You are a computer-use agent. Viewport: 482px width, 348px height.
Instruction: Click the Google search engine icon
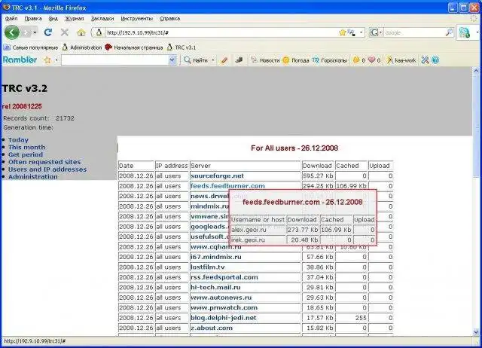(x=374, y=32)
